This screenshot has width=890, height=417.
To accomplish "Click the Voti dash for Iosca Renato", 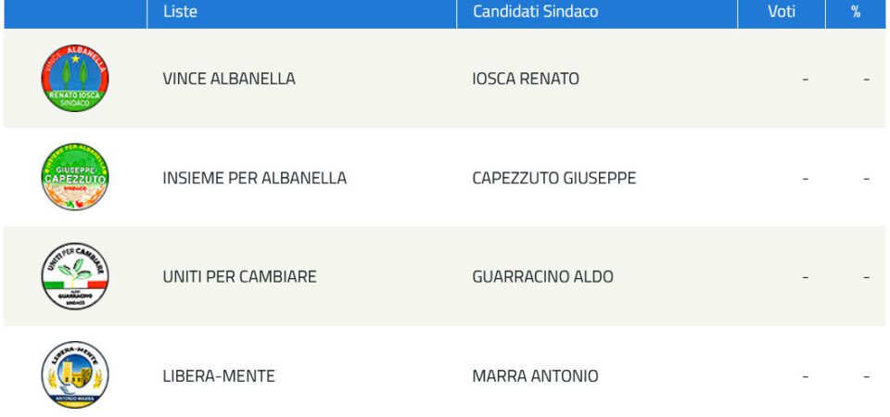I will tap(806, 80).
